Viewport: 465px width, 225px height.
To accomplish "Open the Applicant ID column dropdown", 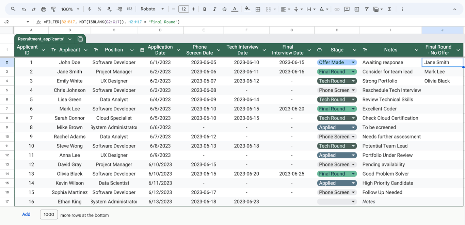I will pyautogui.click(x=43, y=50).
